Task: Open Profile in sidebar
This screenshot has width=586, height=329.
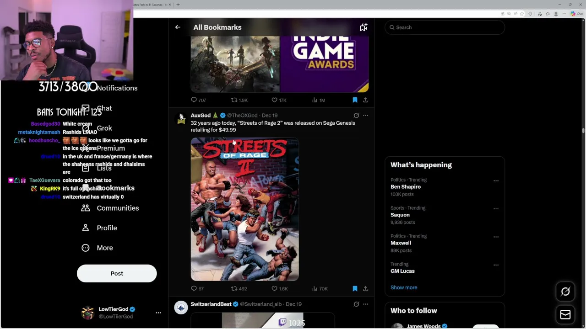Action: coord(99,228)
